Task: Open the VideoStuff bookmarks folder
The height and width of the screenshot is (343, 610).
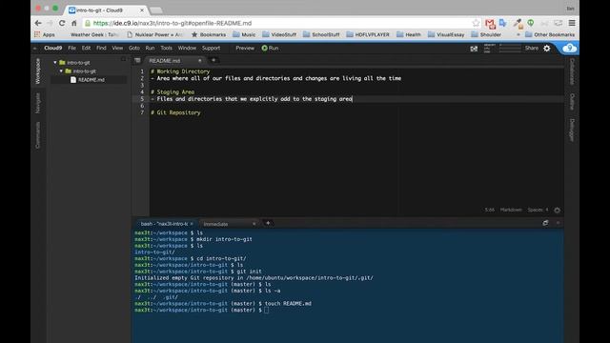Action: [279, 34]
